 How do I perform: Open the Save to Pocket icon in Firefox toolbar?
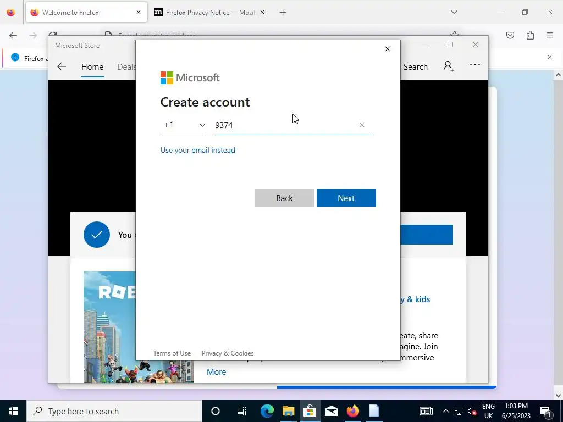click(510, 35)
